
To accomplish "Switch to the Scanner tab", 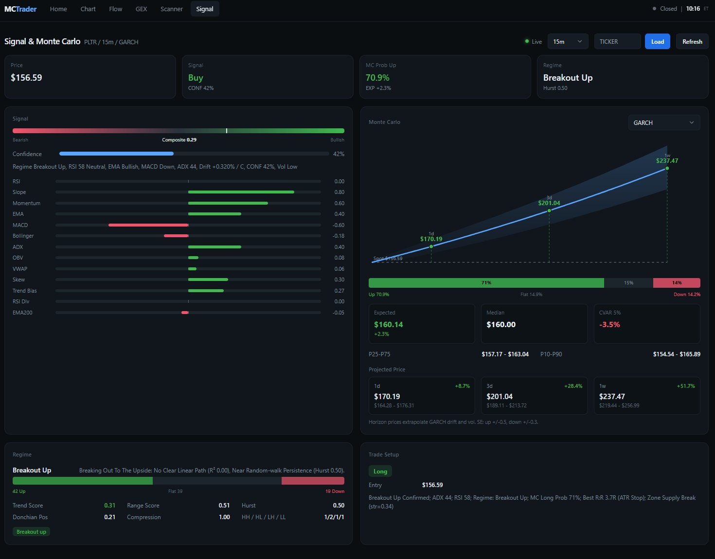I will point(172,9).
